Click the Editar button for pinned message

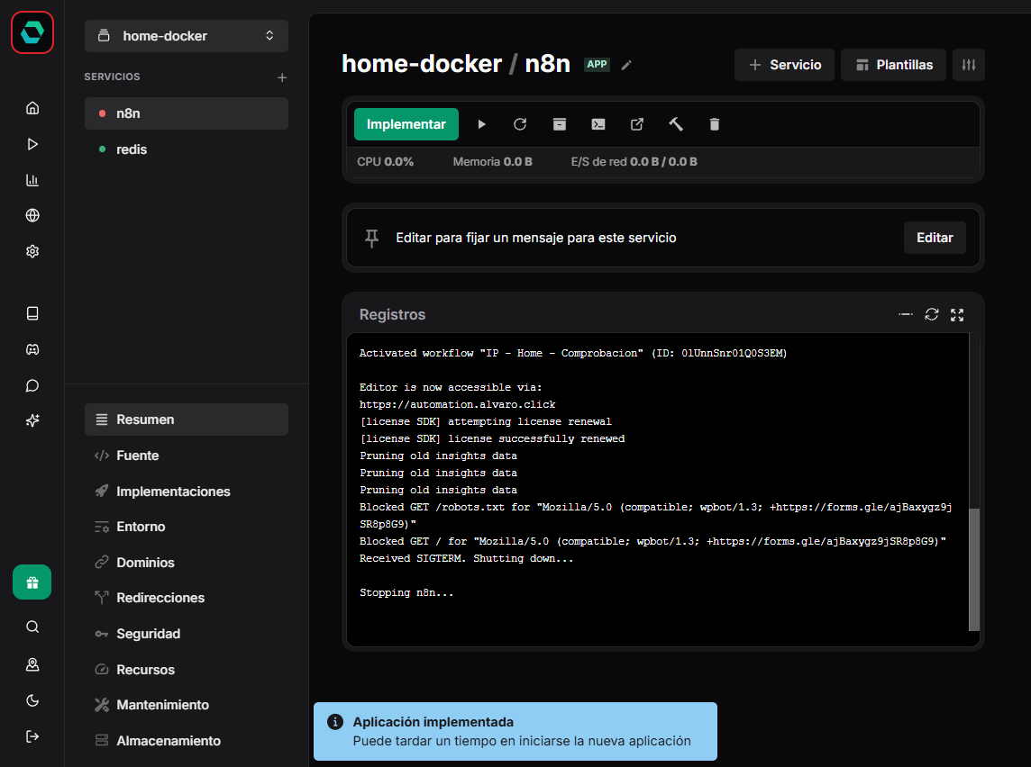tap(935, 238)
